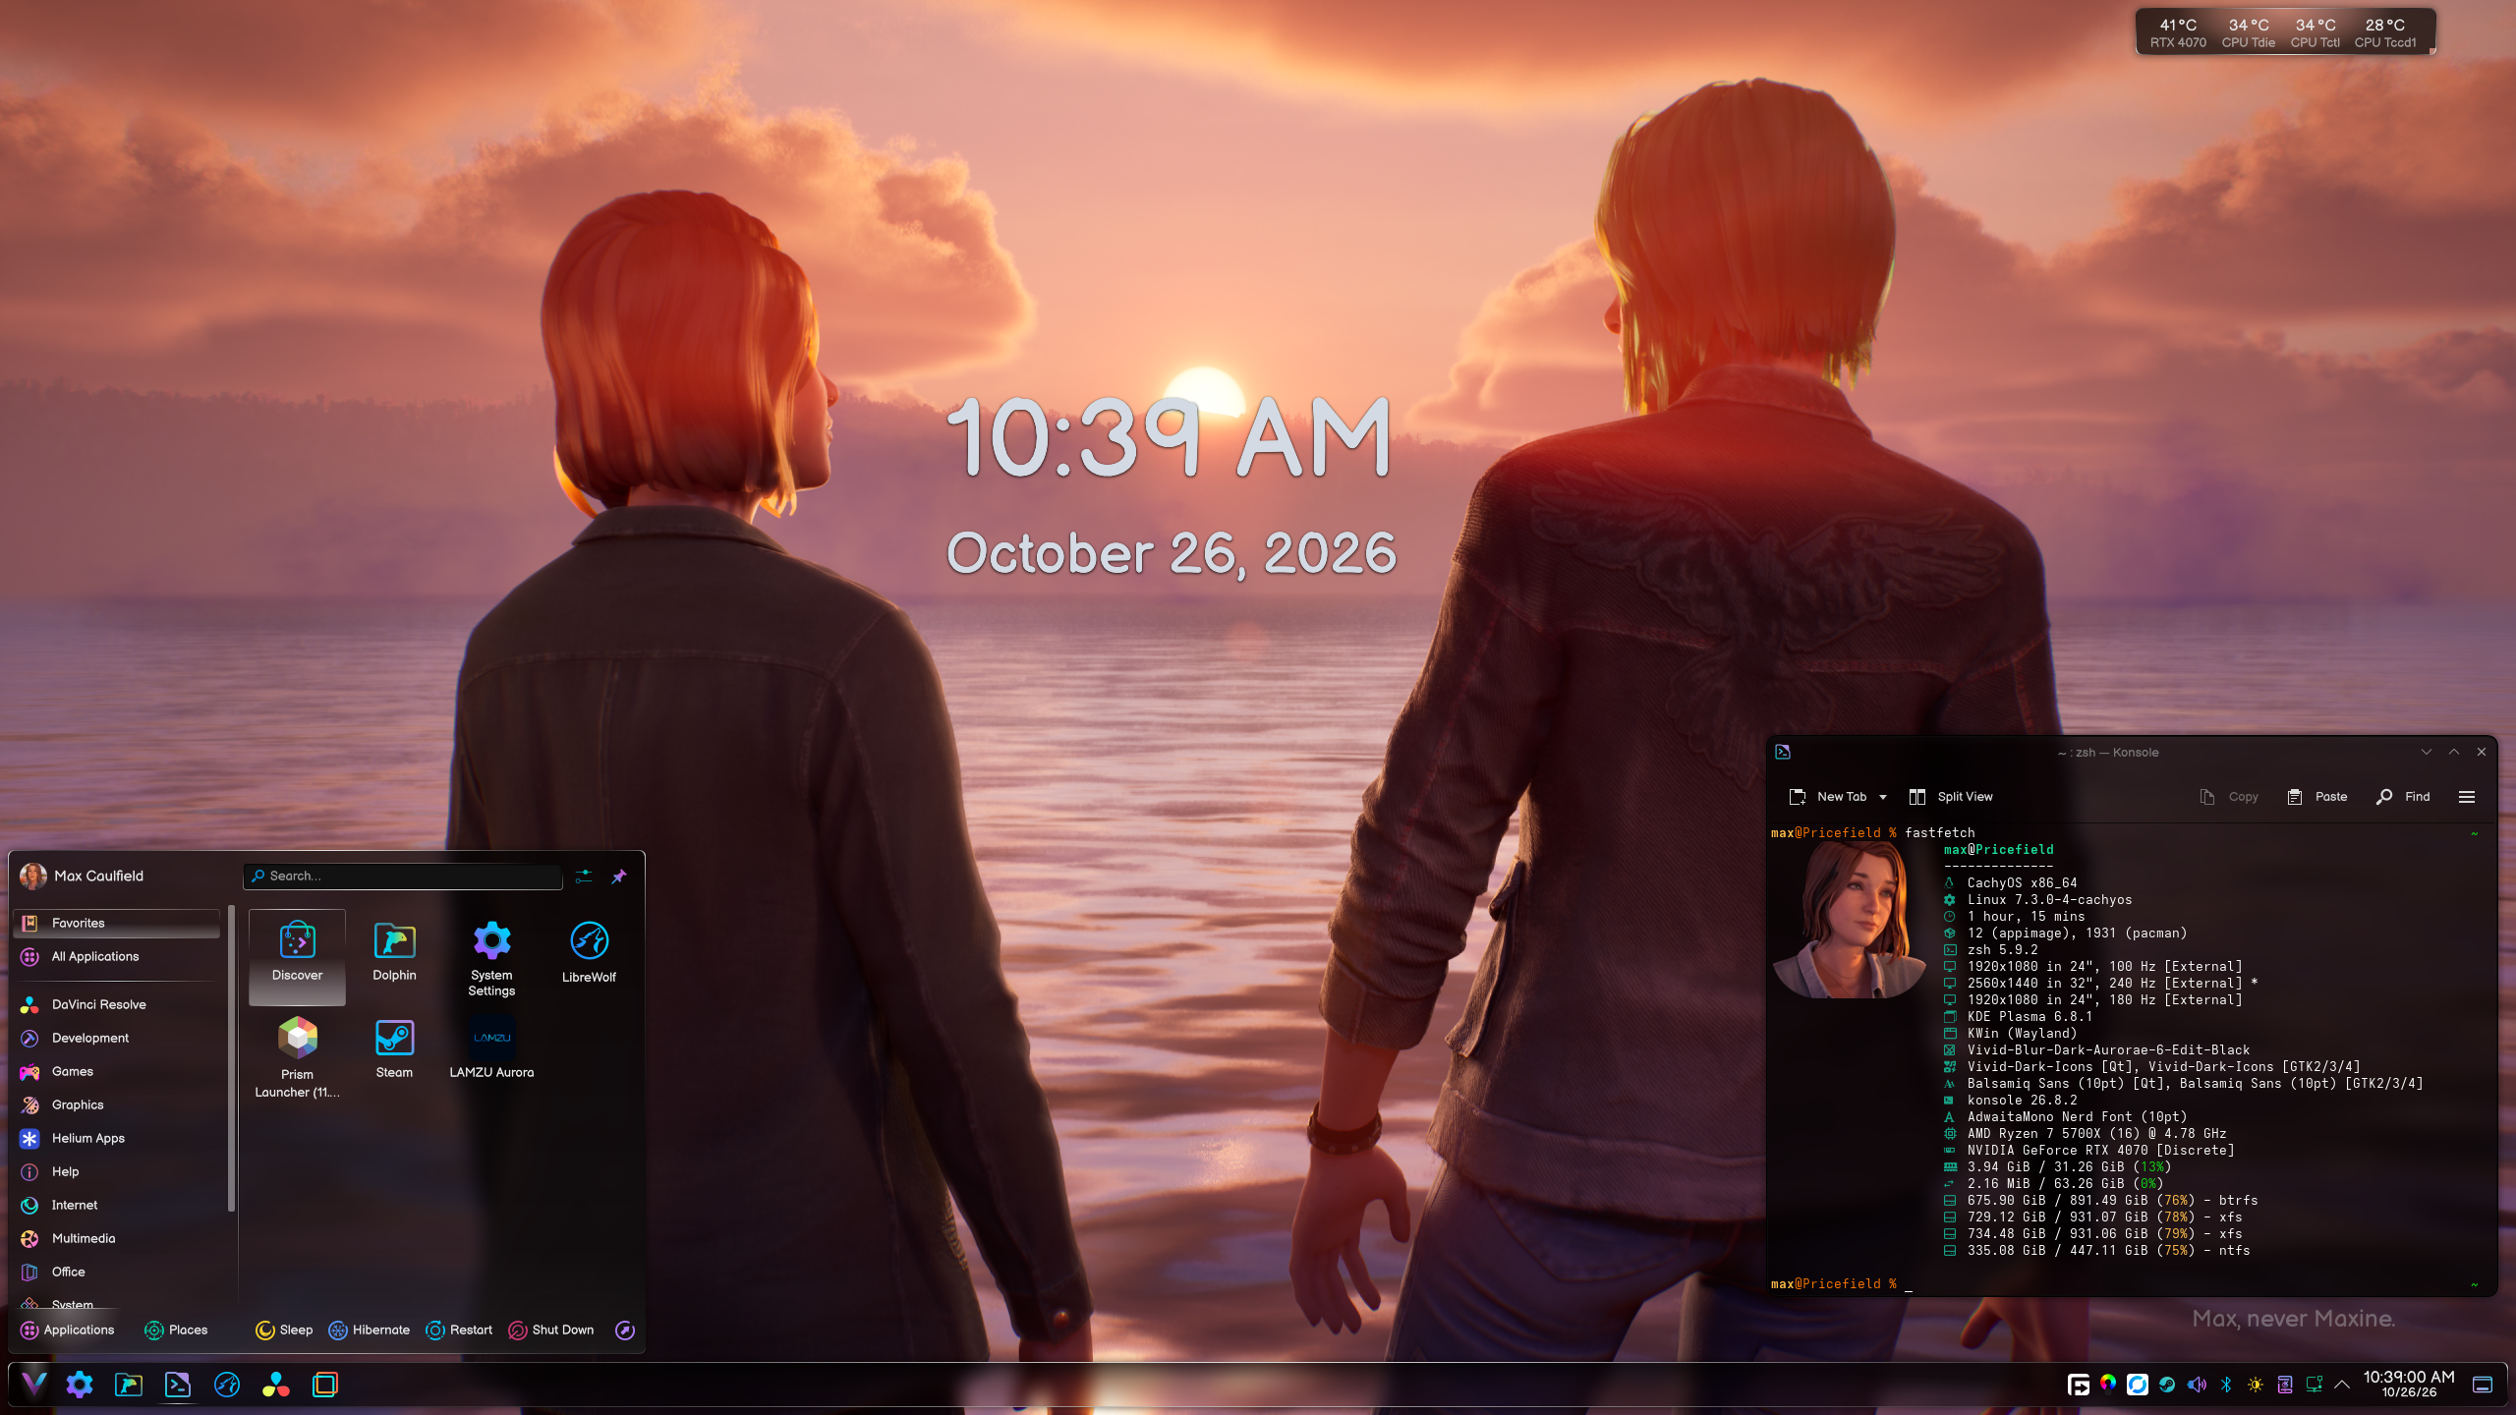Click the Restart button

click(459, 1330)
